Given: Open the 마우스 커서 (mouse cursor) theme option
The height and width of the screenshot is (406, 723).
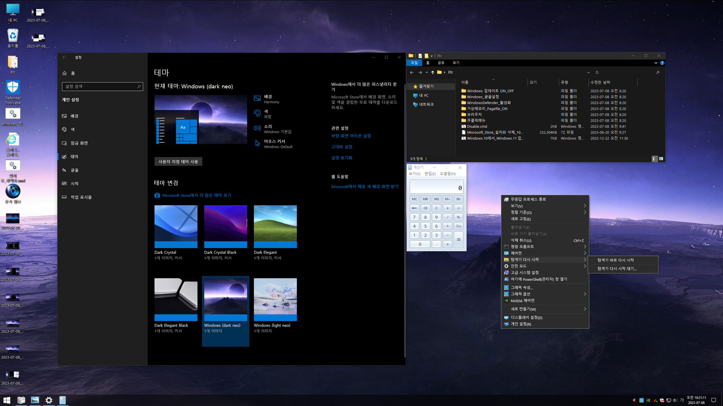Looking at the screenshot, I should point(273,144).
